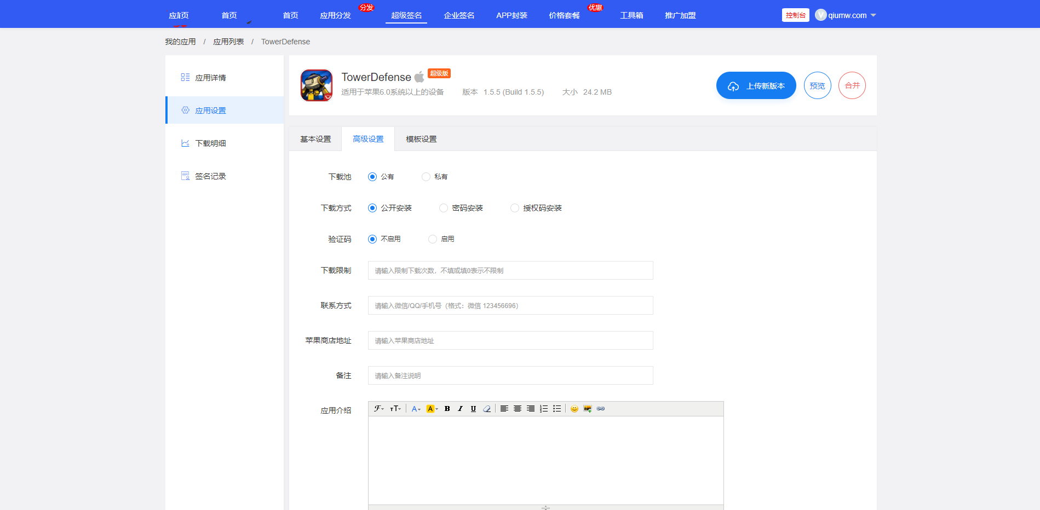Click the 下载限制 input field
Viewport: 1040px width, 510px height.
pyautogui.click(x=510, y=270)
